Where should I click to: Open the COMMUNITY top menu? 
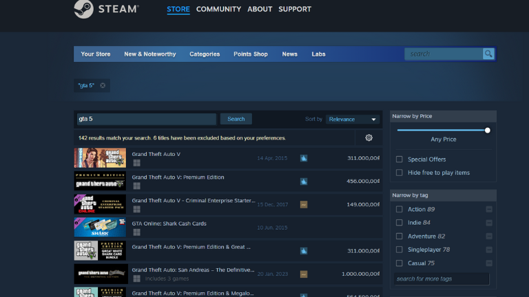pos(218,9)
